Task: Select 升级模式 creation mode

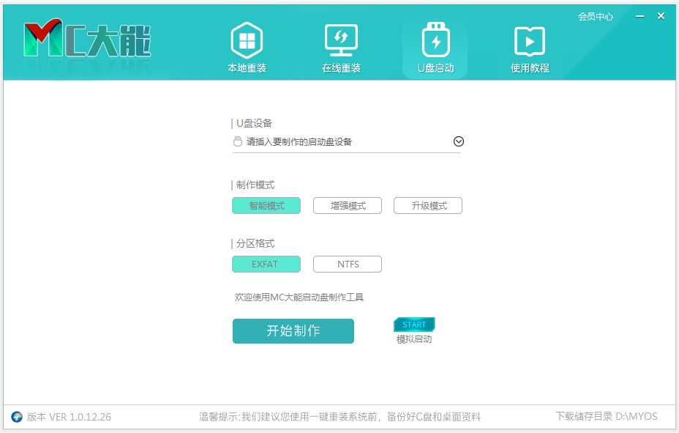Action: point(428,206)
